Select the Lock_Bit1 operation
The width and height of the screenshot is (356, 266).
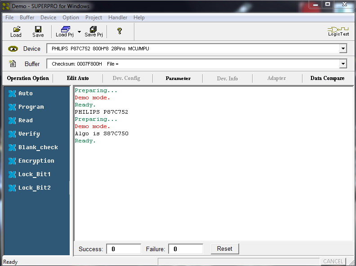[34, 174]
